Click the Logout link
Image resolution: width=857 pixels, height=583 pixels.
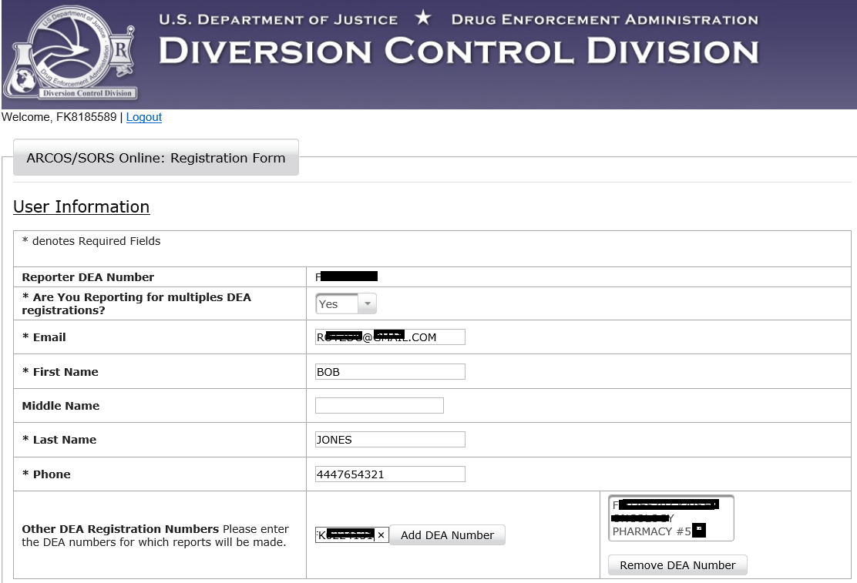coord(144,117)
